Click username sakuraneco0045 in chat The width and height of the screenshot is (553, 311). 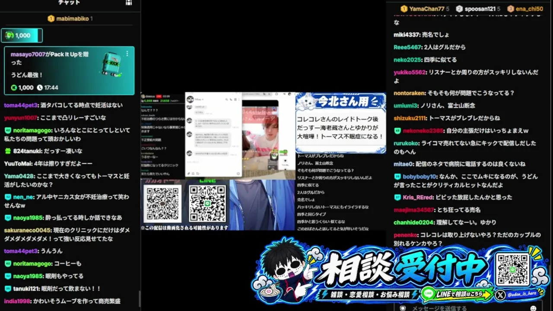coord(28,230)
